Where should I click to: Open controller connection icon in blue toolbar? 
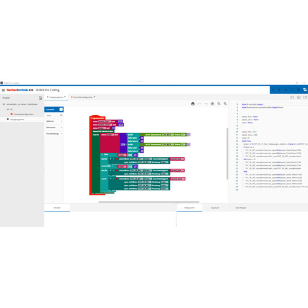coord(305,90)
